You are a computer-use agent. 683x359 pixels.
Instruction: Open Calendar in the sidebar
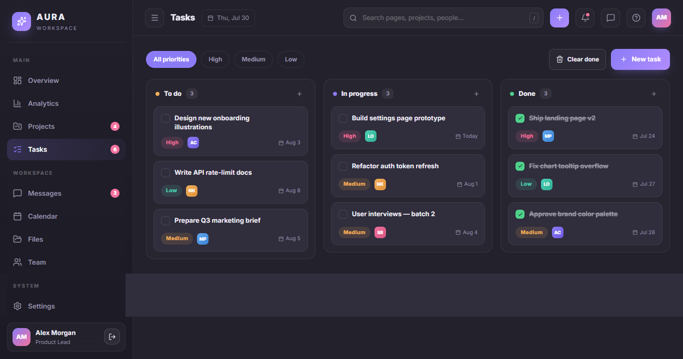(x=66, y=216)
